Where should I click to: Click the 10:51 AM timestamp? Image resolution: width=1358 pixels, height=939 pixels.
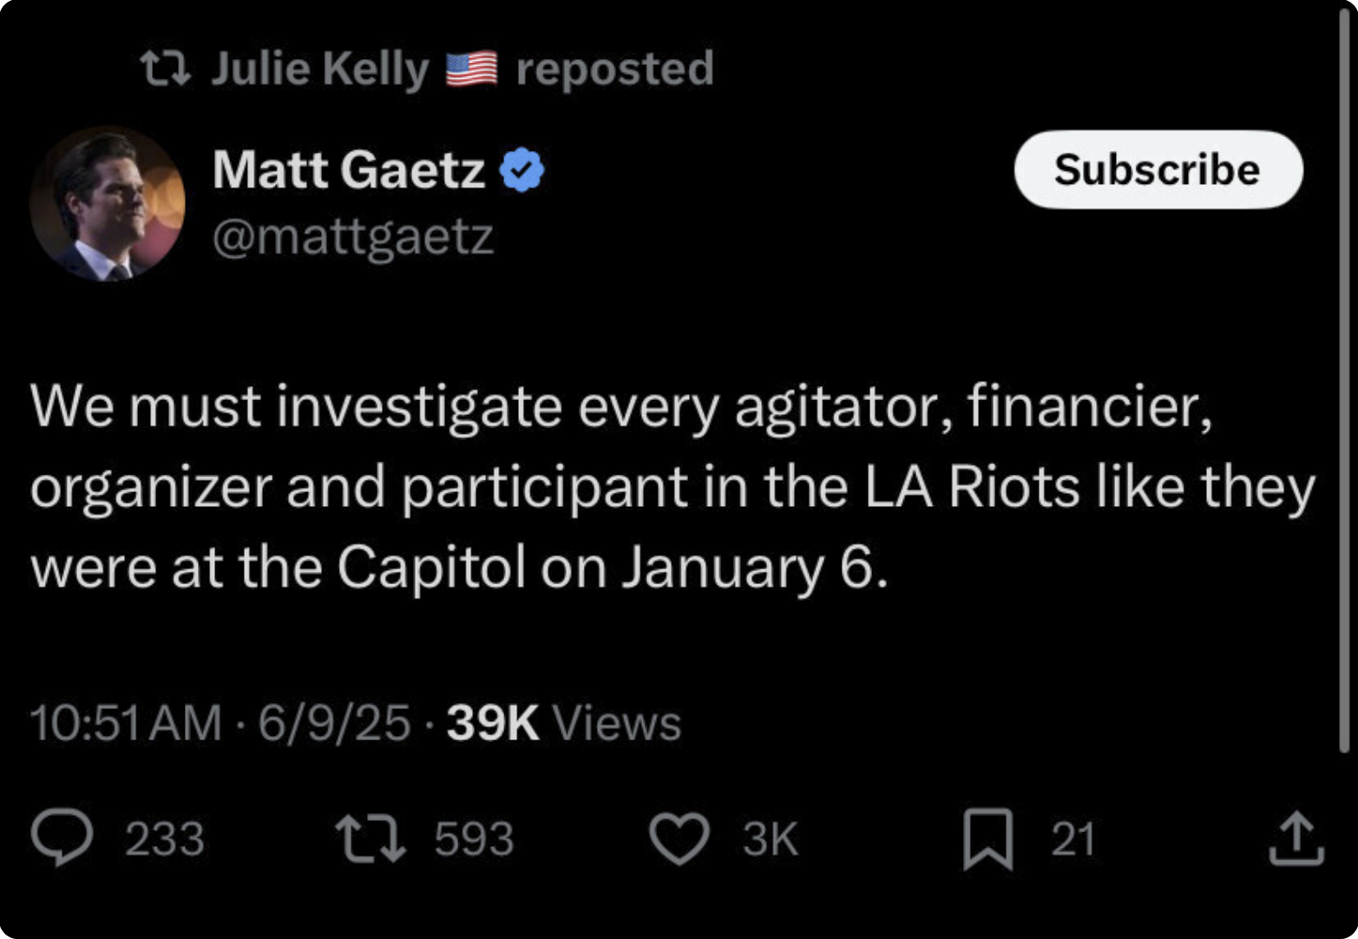[x=126, y=723]
